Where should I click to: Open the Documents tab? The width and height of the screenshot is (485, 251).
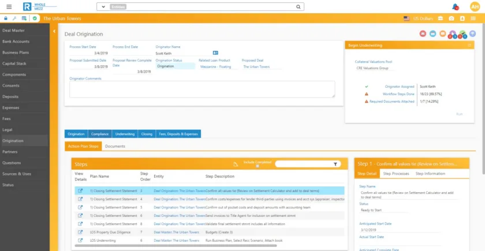coord(115,146)
